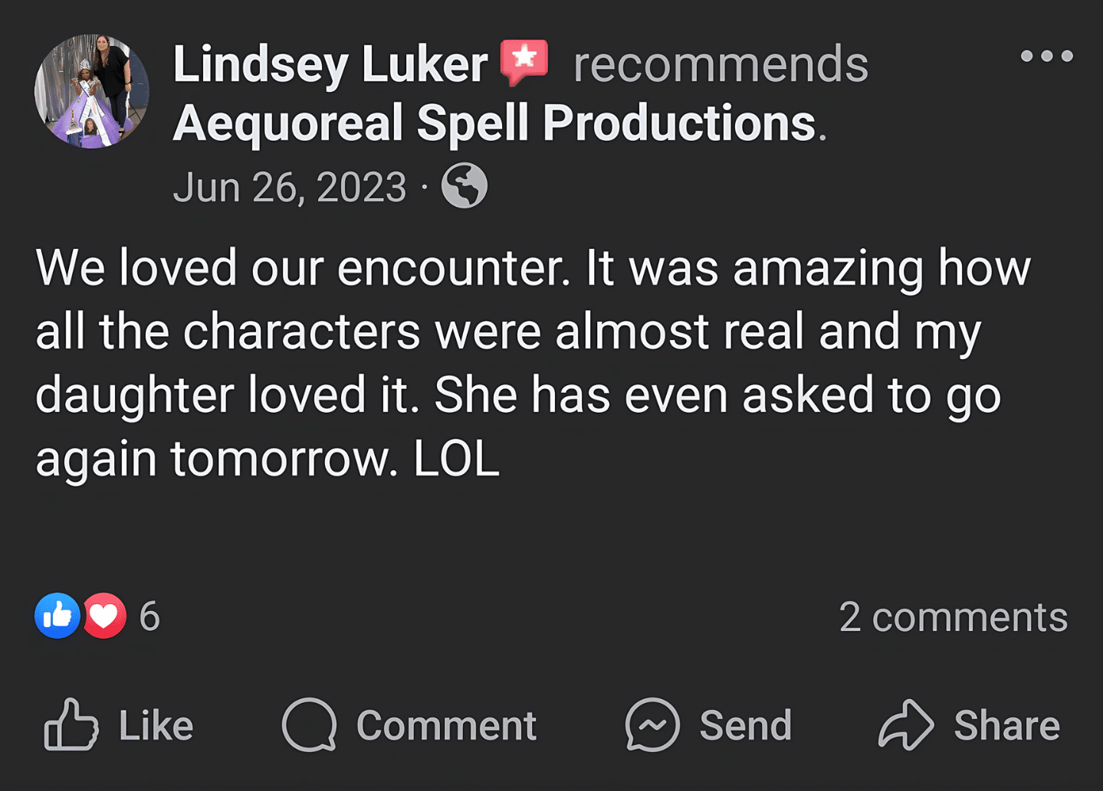Click the blue thumbs-up reaction emoji

[57, 616]
